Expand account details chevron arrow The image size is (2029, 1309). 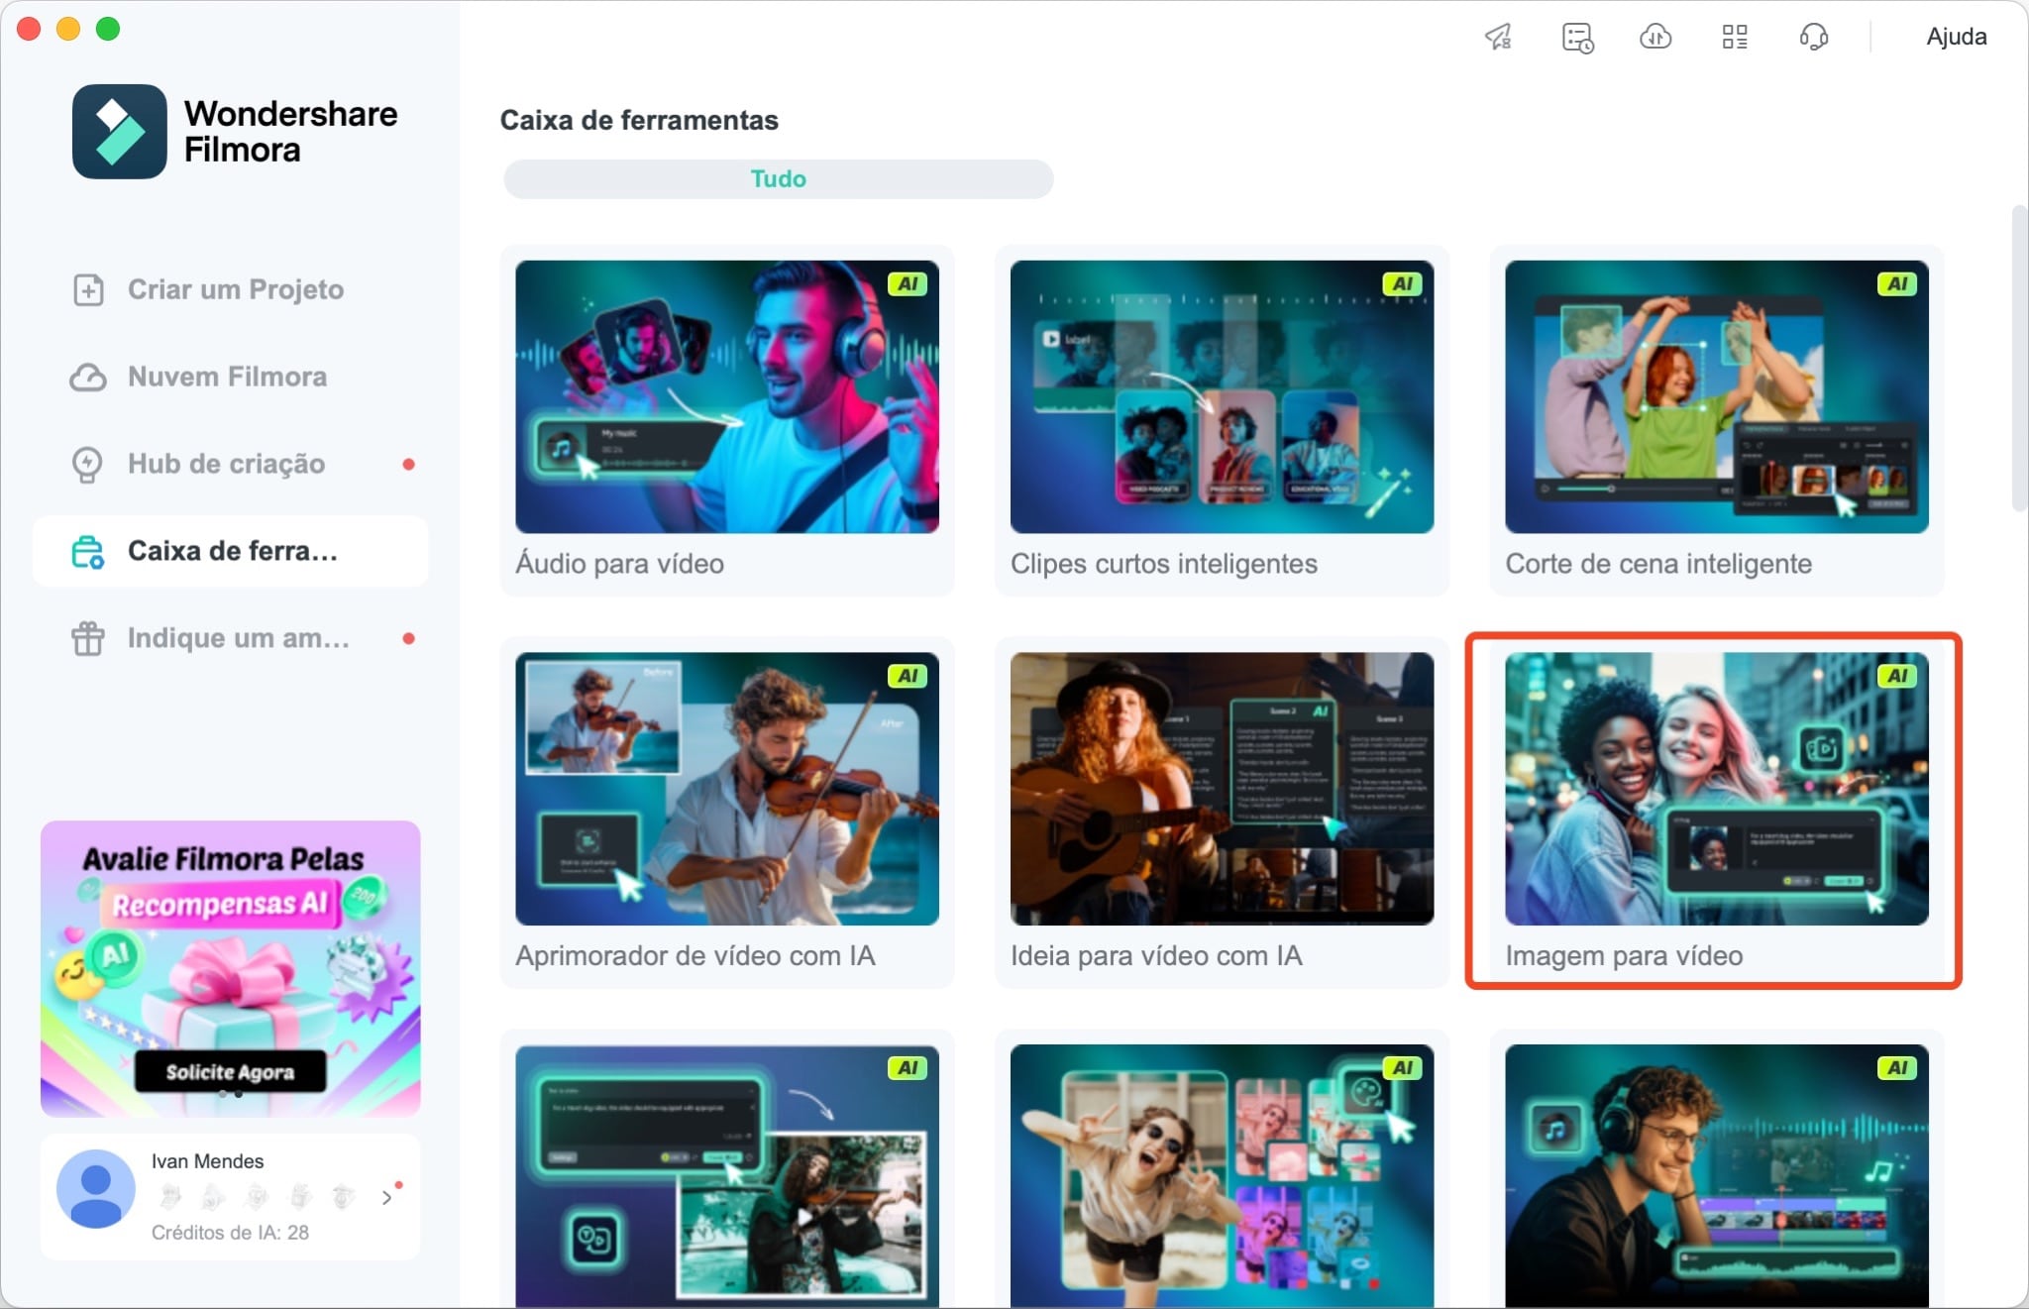386,1198
